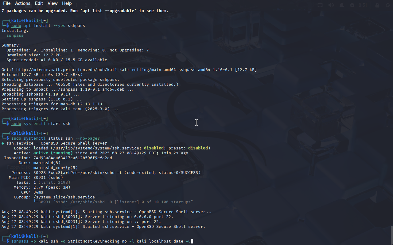The height and width of the screenshot is (245, 393).
Task: Click the faint power manager lightning icon
Action: (352, 5)
